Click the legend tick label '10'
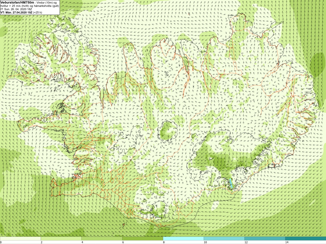 coord(205,242)
